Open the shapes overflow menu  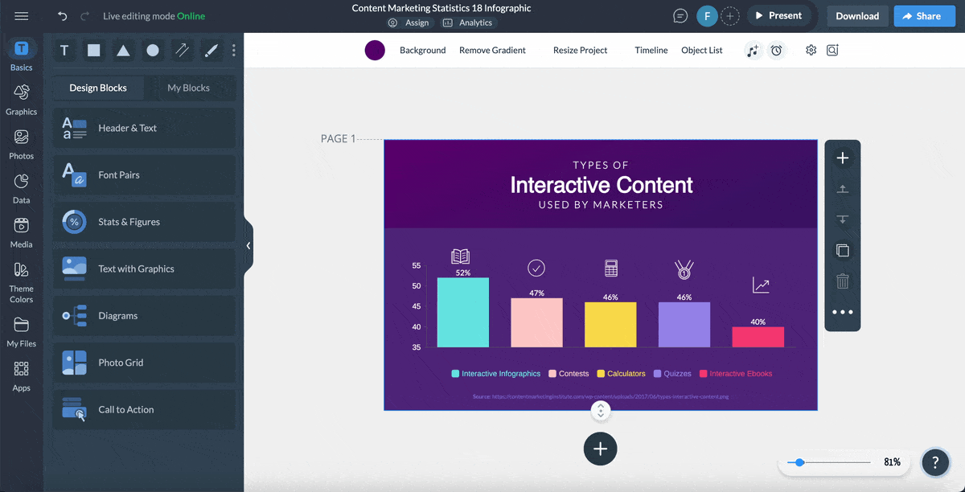pos(233,50)
